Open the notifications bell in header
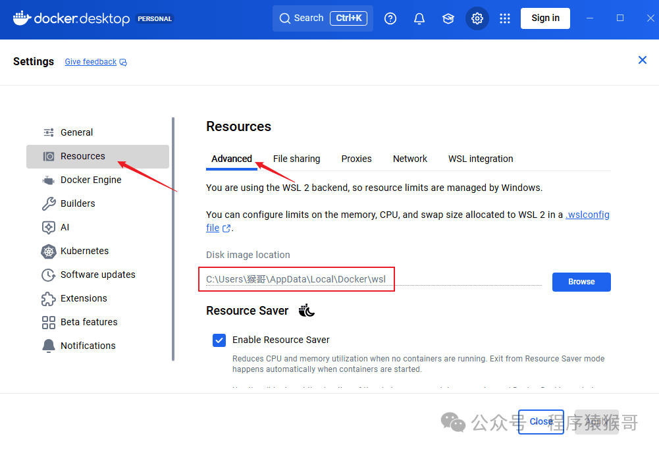The width and height of the screenshot is (659, 449). tap(419, 18)
